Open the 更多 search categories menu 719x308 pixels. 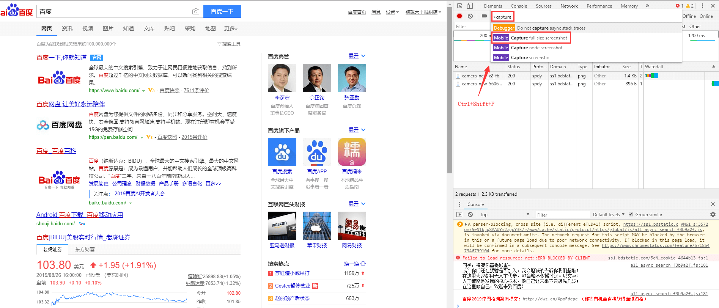pos(231,28)
